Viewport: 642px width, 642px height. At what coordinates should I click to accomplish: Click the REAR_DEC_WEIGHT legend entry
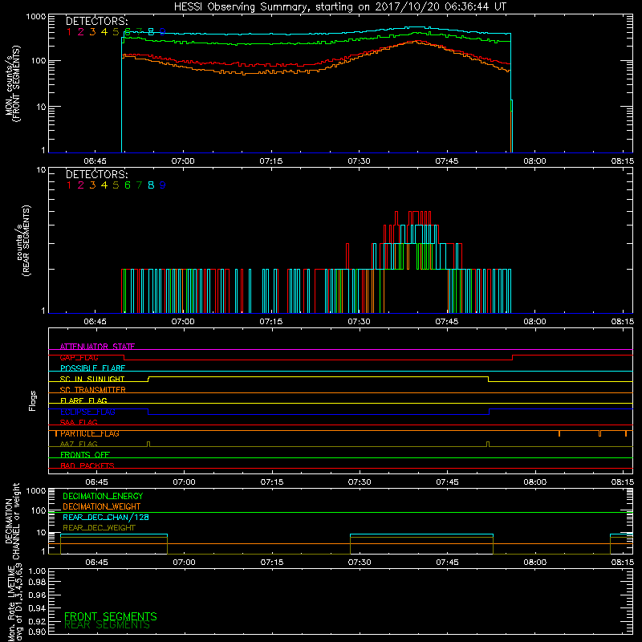[x=99, y=528]
